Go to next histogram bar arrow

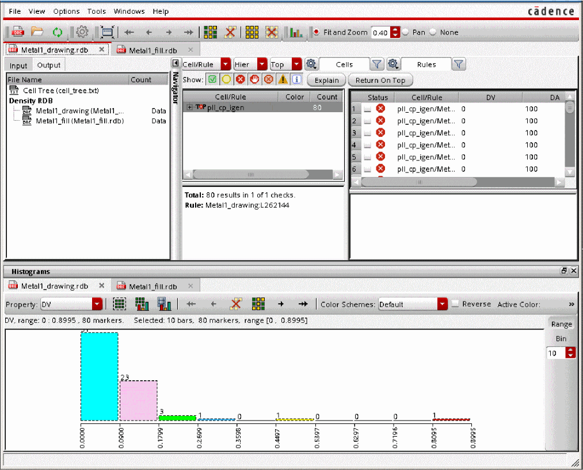(281, 304)
